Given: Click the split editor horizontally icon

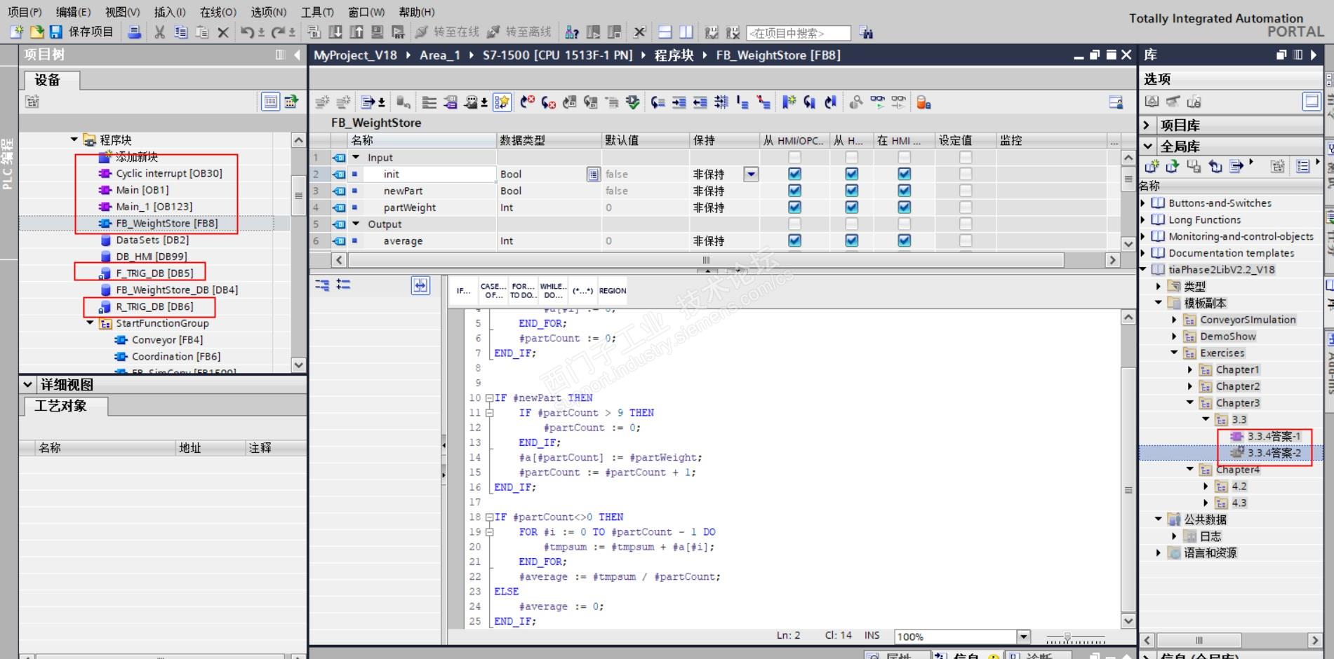Looking at the screenshot, I should tap(665, 32).
